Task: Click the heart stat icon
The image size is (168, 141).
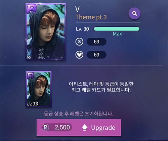Action: coord(79,55)
